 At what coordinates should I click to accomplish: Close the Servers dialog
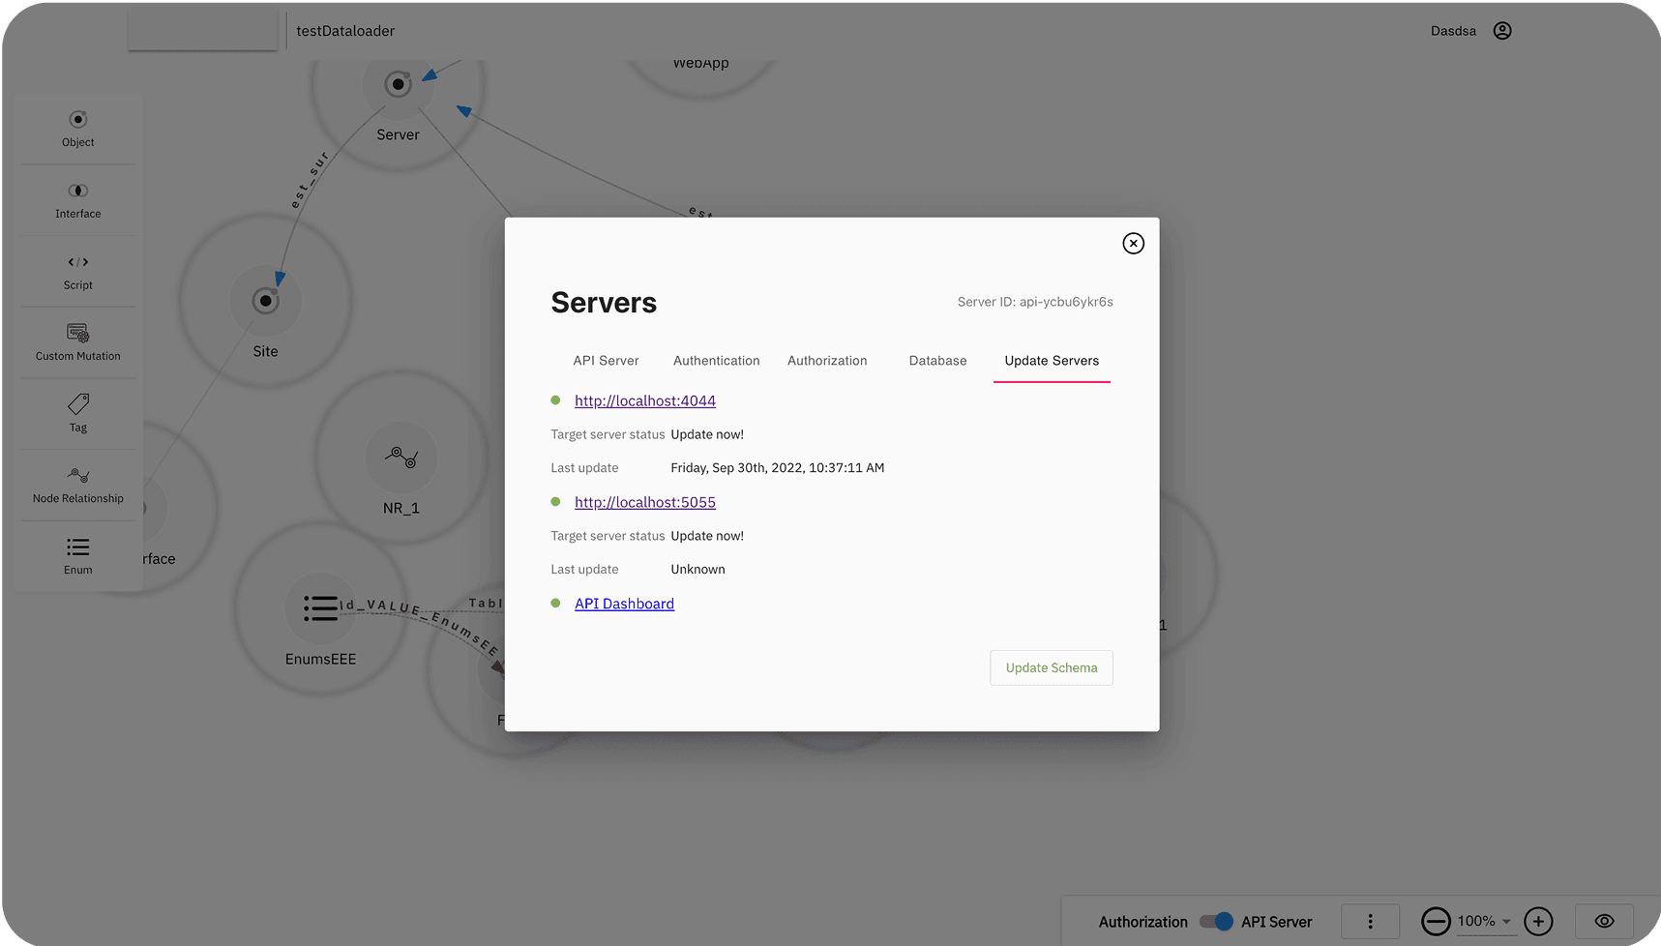[1133, 244]
